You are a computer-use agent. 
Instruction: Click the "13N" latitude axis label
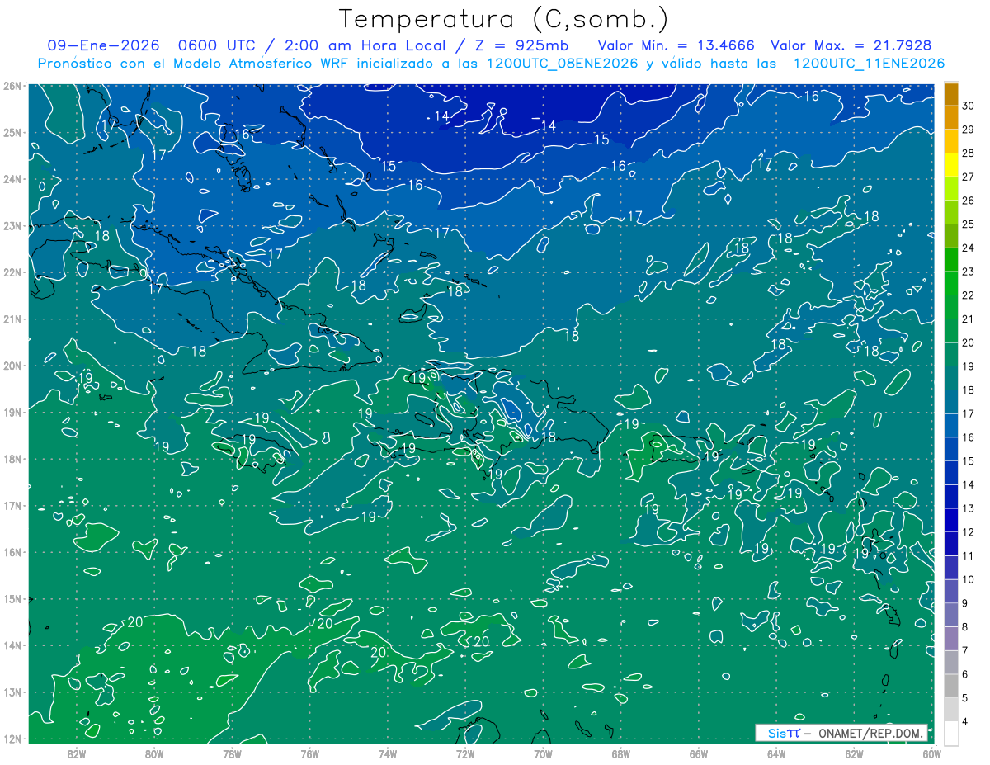tap(12, 692)
